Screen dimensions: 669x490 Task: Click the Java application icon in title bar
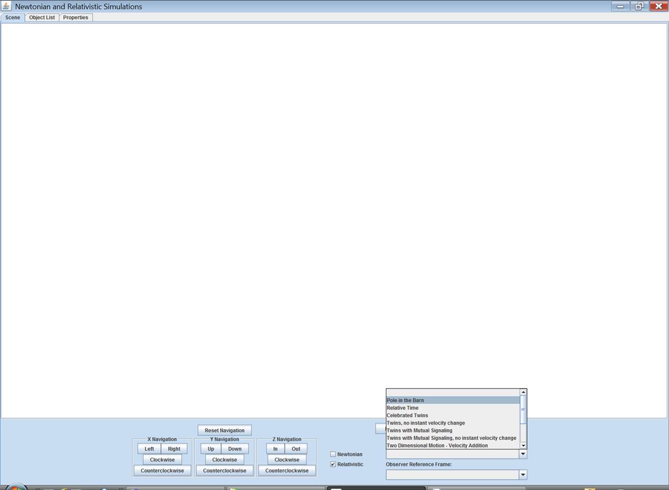pyautogui.click(x=7, y=6)
